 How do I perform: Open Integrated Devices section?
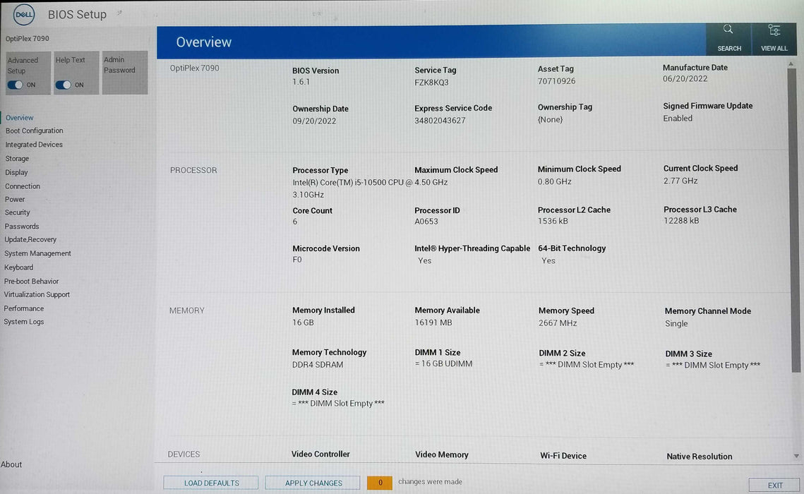tap(34, 145)
